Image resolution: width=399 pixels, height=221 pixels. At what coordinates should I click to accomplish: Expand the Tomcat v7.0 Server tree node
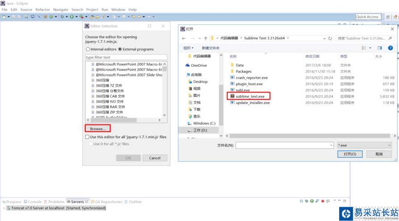(4, 208)
